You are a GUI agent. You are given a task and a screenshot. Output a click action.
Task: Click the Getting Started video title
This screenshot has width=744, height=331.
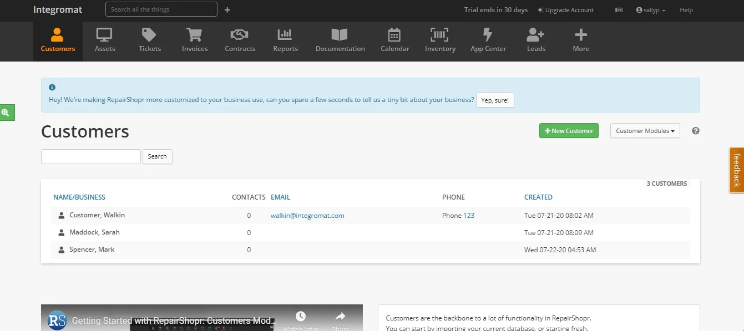[174, 320]
